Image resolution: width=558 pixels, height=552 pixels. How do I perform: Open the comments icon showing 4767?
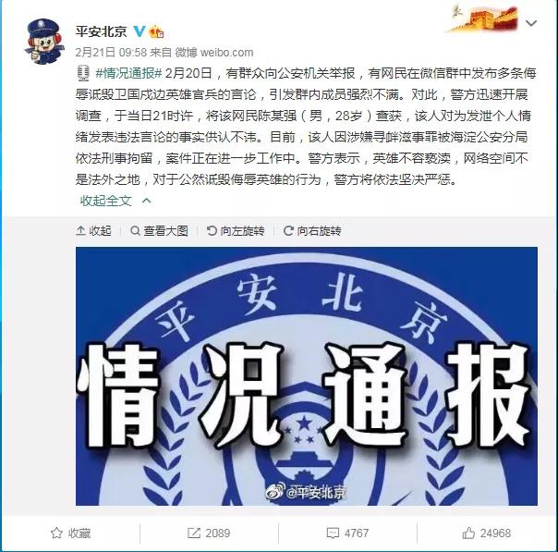coord(347,534)
